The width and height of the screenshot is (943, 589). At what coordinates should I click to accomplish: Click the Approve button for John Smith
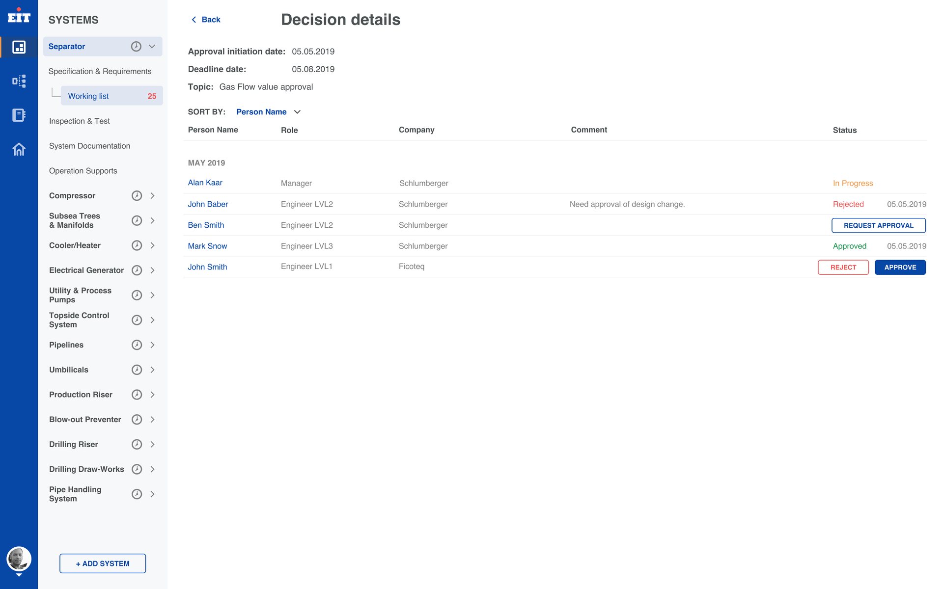point(900,267)
